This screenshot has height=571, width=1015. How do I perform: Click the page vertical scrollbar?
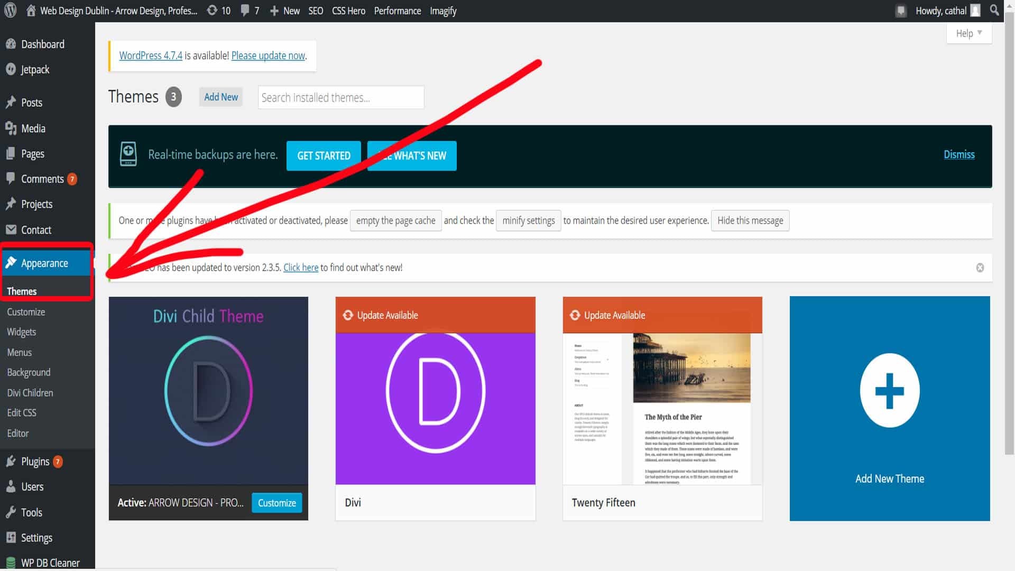[x=1010, y=233]
